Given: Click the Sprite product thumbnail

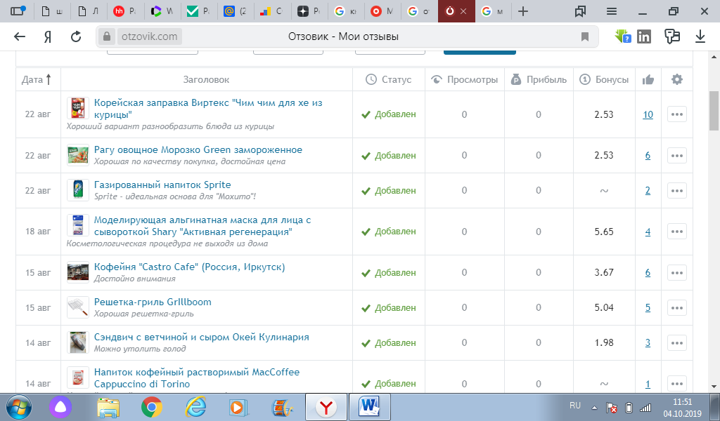Looking at the screenshot, I should click(77, 190).
